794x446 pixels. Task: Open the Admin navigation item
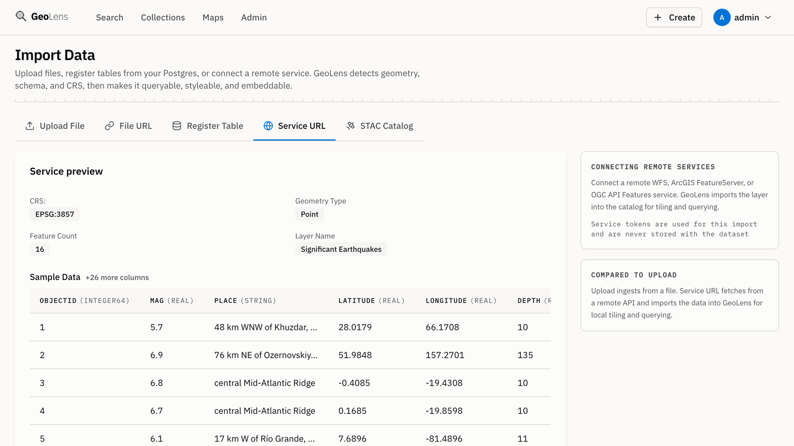click(x=254, y=17)
